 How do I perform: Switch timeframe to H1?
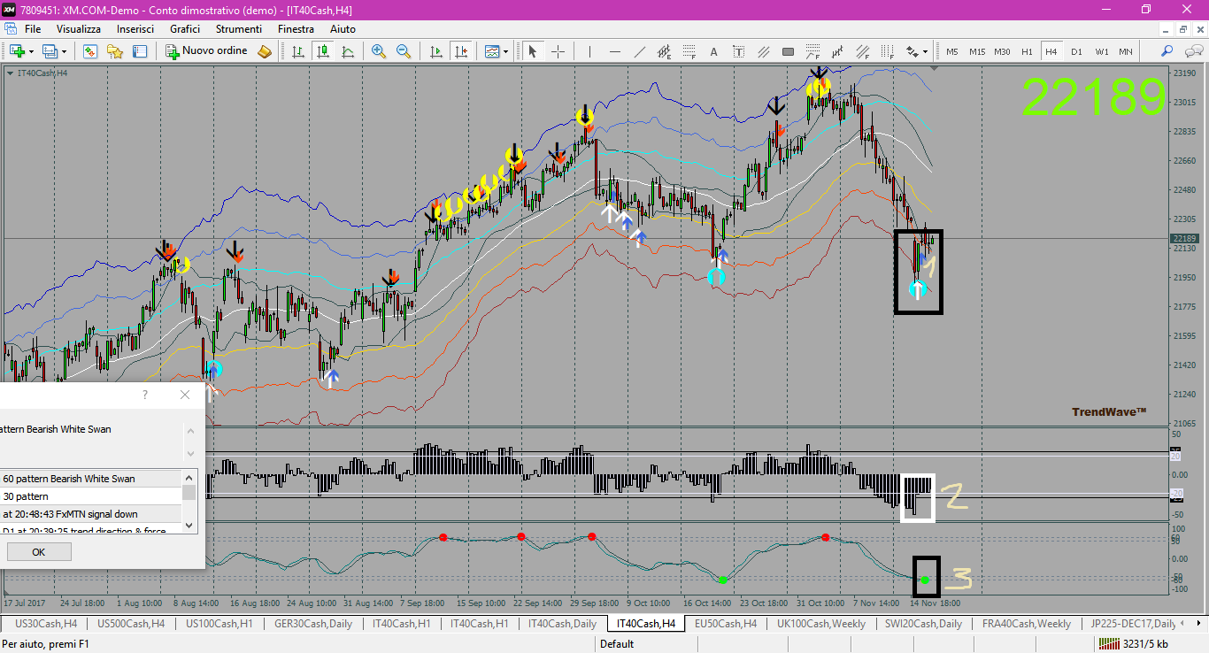1027,51
